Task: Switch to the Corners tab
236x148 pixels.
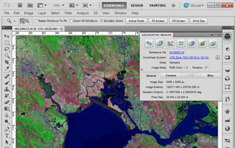Action: coord(170,75)
